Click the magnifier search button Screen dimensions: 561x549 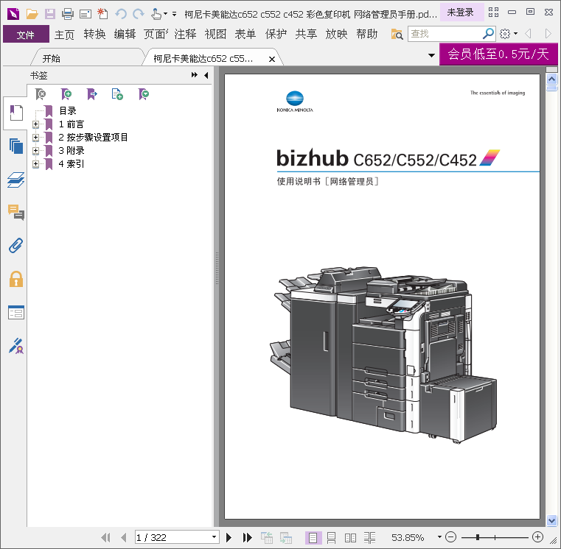(488, 34)
